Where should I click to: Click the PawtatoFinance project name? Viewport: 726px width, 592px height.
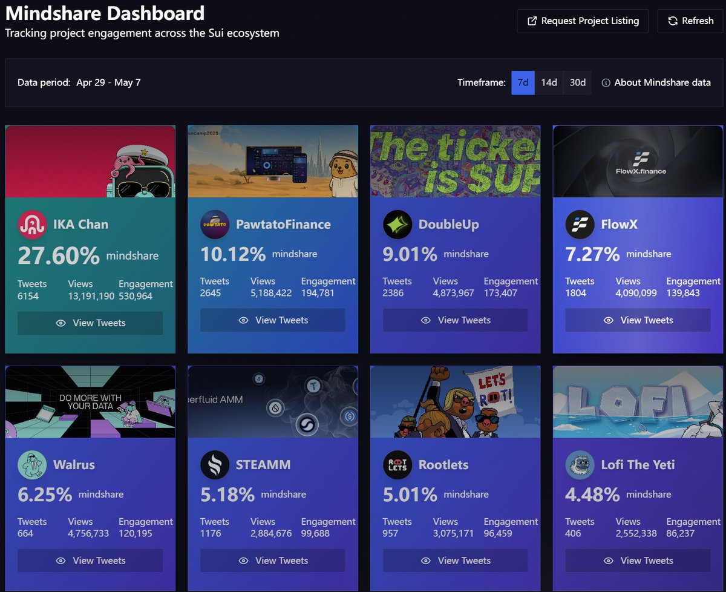point(283,225)
